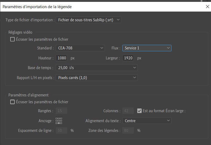
Task: Enable overwrite file settings under Paramètres d'alignement
Action: coord(13,102)
